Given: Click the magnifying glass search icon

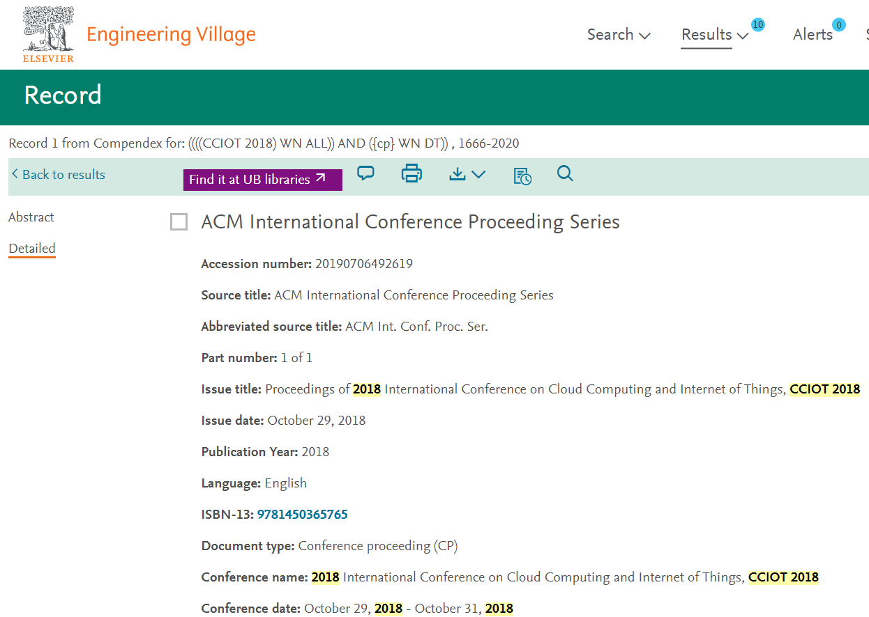Looking at the screenshot, I should click(x=565, y=173).
